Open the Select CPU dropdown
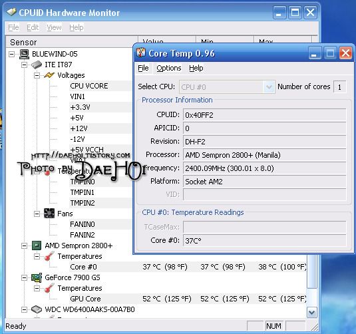Viewport: 356px width, 334px height. coord(269,87)
